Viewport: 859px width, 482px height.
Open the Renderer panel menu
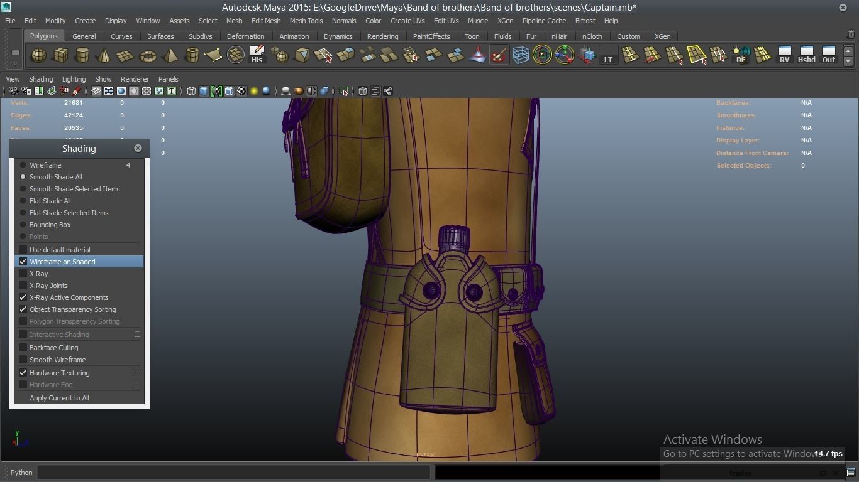[135, 79]
